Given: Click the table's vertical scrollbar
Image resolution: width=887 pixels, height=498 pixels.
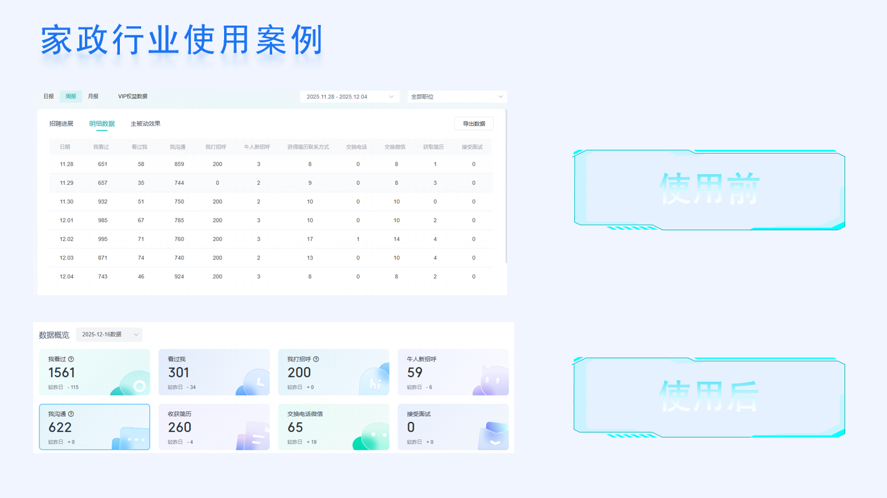Looking at the screenshot, I should click(x=506, y=186).
